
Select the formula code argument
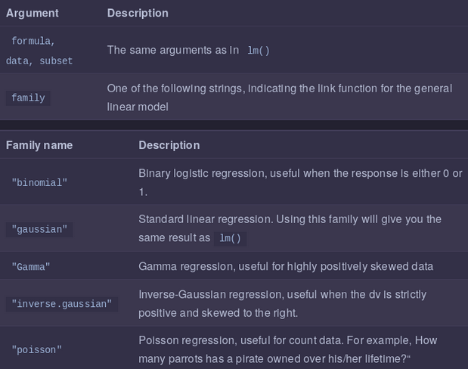33,41
